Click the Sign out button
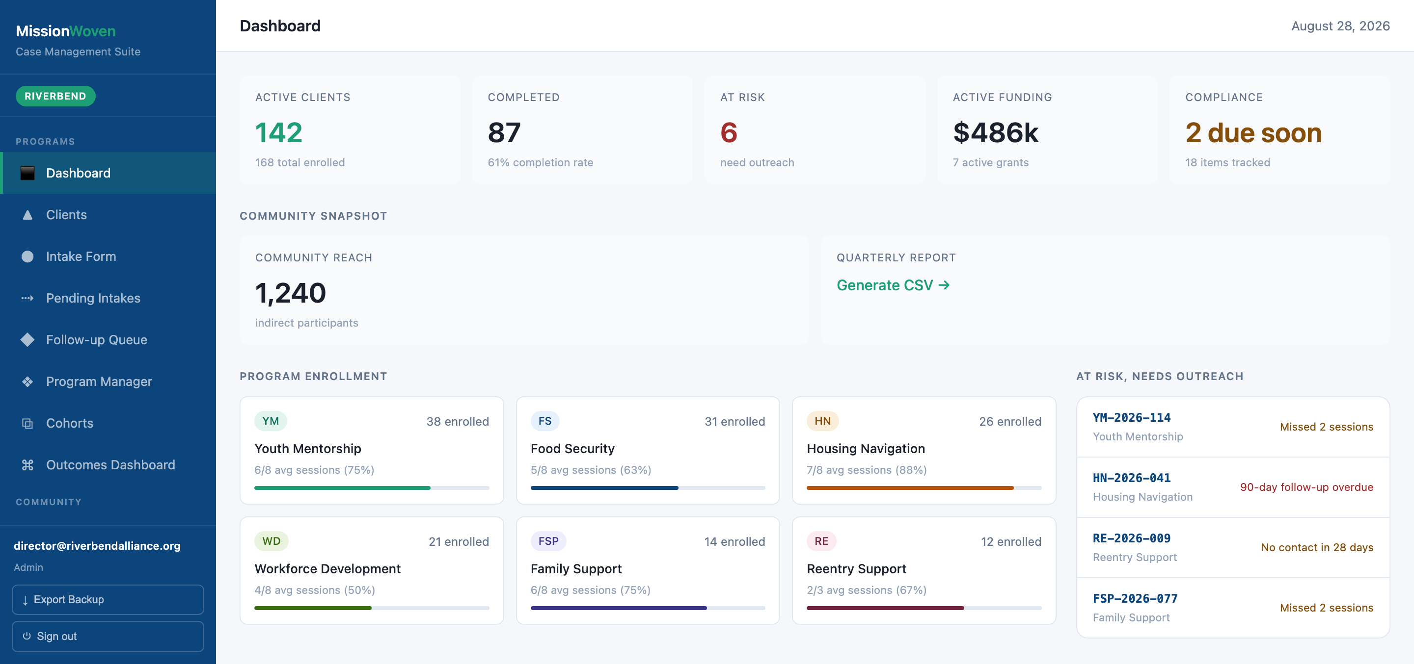 pos(108,636)
